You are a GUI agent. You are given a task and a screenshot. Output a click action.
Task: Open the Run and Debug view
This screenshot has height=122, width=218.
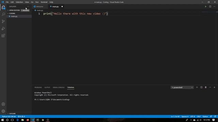[3, 28]
